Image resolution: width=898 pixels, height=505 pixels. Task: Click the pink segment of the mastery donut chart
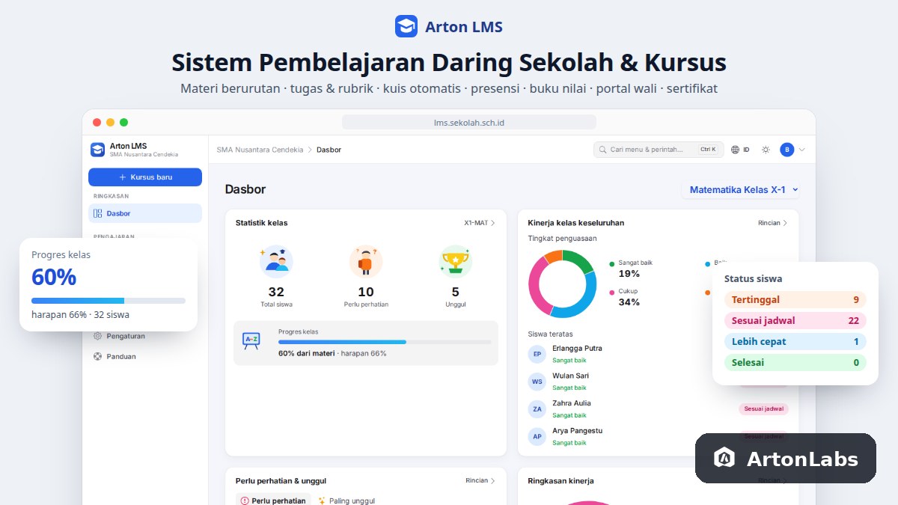click(x=536, y=288)
